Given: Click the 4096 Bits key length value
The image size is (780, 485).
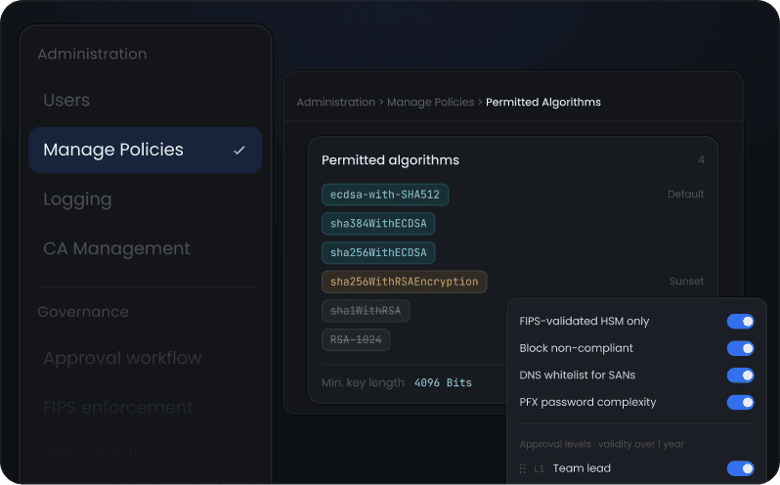Looking at the screenshot, I should point(443,382).
